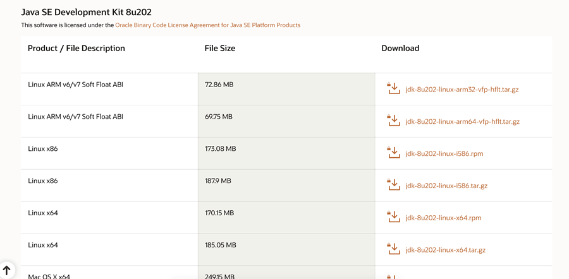This screenshot has width=569, height=279.
Task: Download jdk-8u202-linux-arm64-vfp-hflt.tar.gz
Action: (462, 122)
